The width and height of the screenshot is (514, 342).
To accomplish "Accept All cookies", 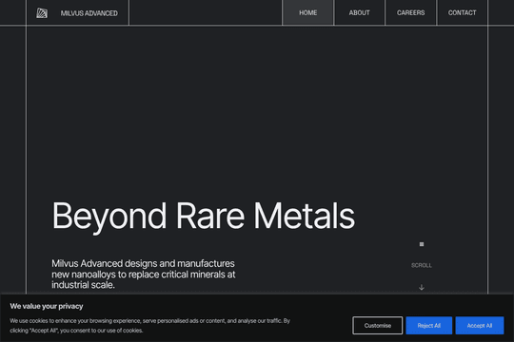I will pos(480,325).
